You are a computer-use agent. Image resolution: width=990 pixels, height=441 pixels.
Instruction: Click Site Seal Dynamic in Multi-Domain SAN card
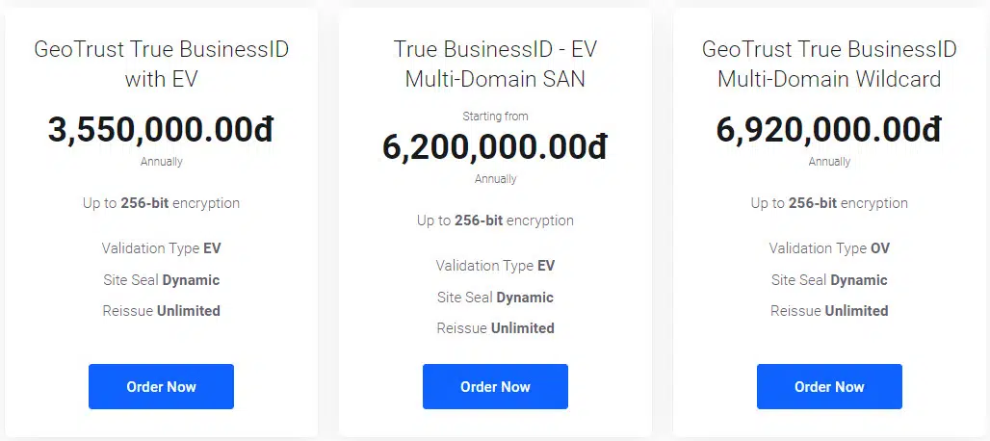(495, 298)
